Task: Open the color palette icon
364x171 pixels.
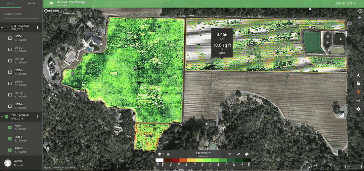Action: (247, 154)
